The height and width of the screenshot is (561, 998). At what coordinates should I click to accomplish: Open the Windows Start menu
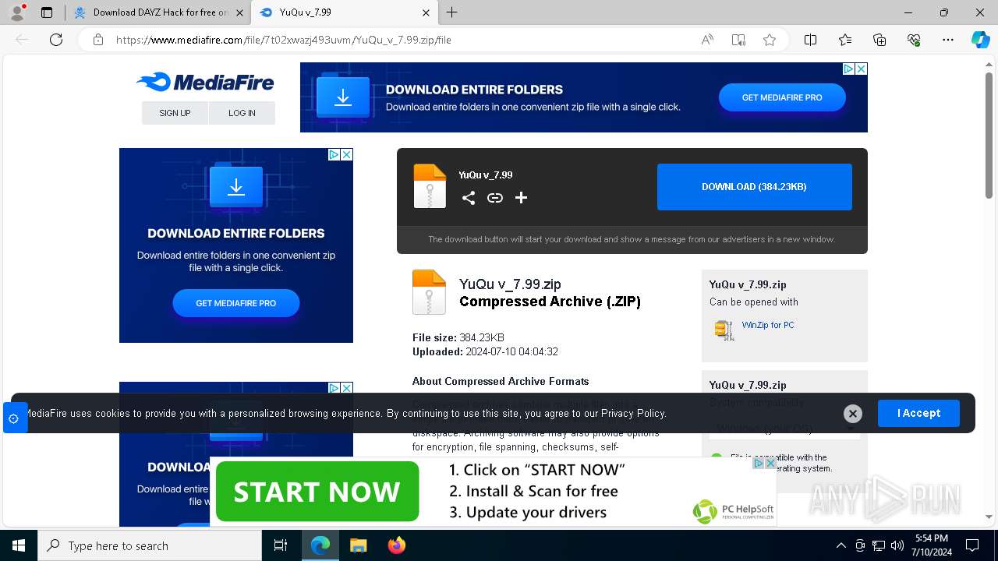tap(19, 545)
